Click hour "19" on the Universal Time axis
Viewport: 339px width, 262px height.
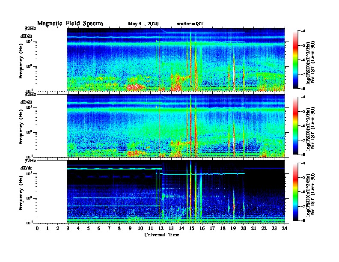point(233,229)
